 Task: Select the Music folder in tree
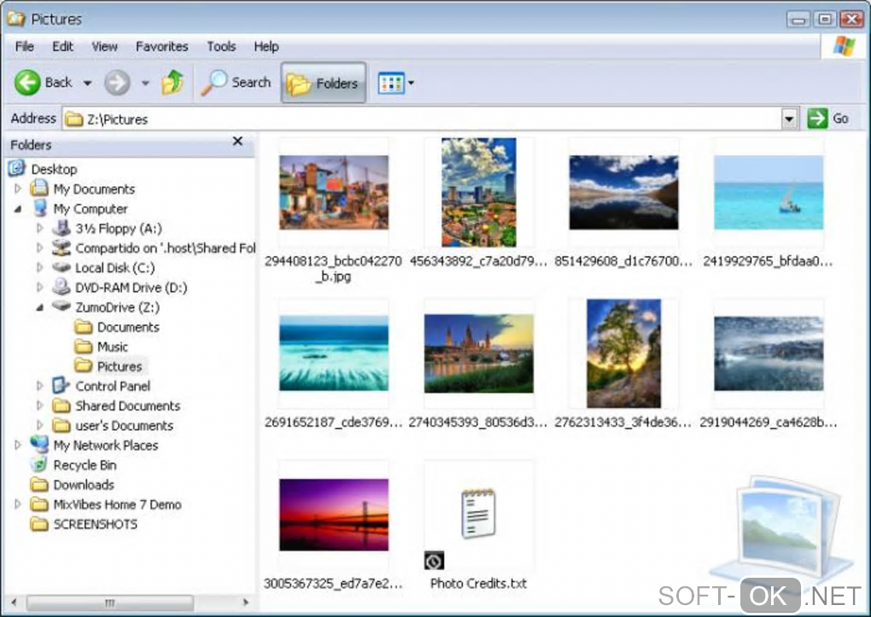coord(113,346)
